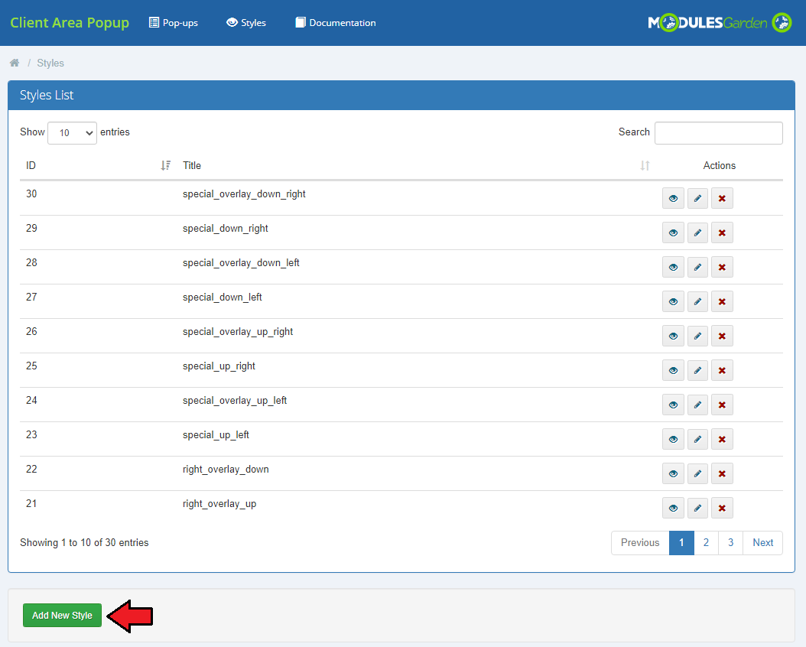The width and height of the screenshot is (806, 647).
Task: Open the Pop-ups menu
Action: pyautogui.click(x=174, y=23)
